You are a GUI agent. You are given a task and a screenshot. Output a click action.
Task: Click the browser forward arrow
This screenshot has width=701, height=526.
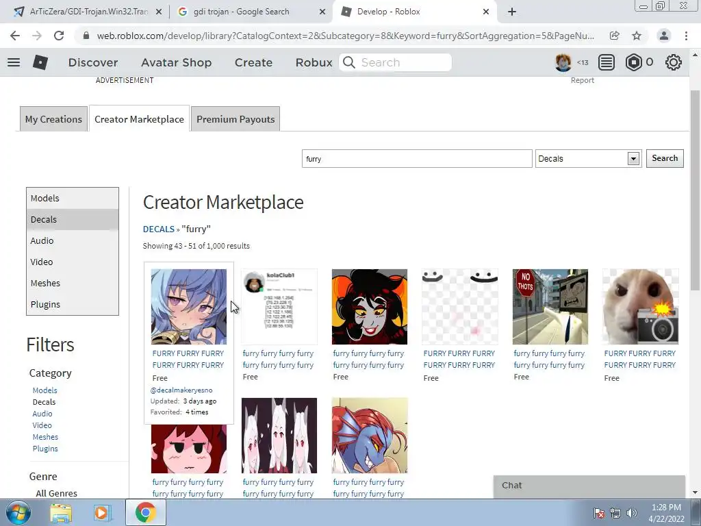37,36
